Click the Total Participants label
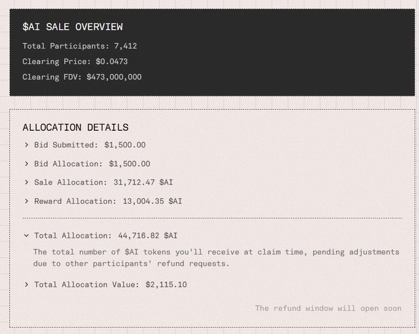 coord(65,46)
